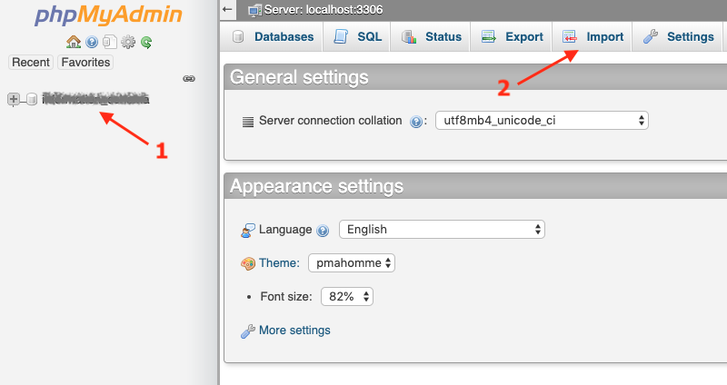Show the Recent tables list
This screenshot has height=385, width=727.
(x=31, y=62)
